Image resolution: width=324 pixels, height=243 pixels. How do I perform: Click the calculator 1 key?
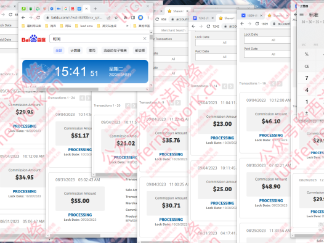(x=307, y=102)
